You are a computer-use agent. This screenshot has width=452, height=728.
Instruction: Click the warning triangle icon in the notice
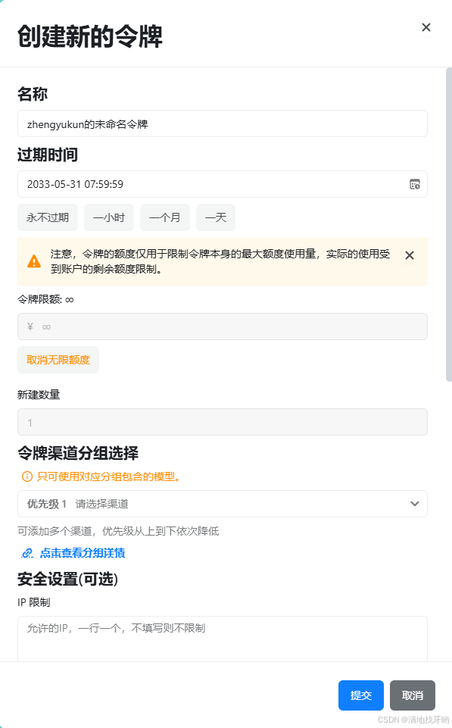click(34, 261)
